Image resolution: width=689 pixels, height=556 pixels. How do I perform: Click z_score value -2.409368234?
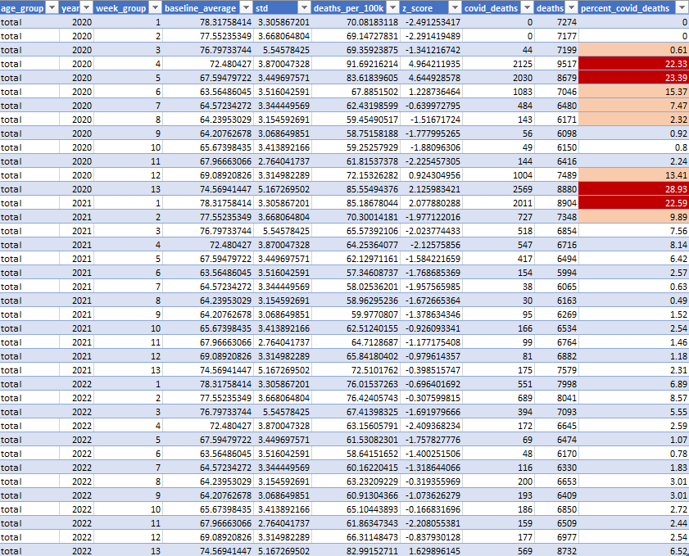(433, 426)
